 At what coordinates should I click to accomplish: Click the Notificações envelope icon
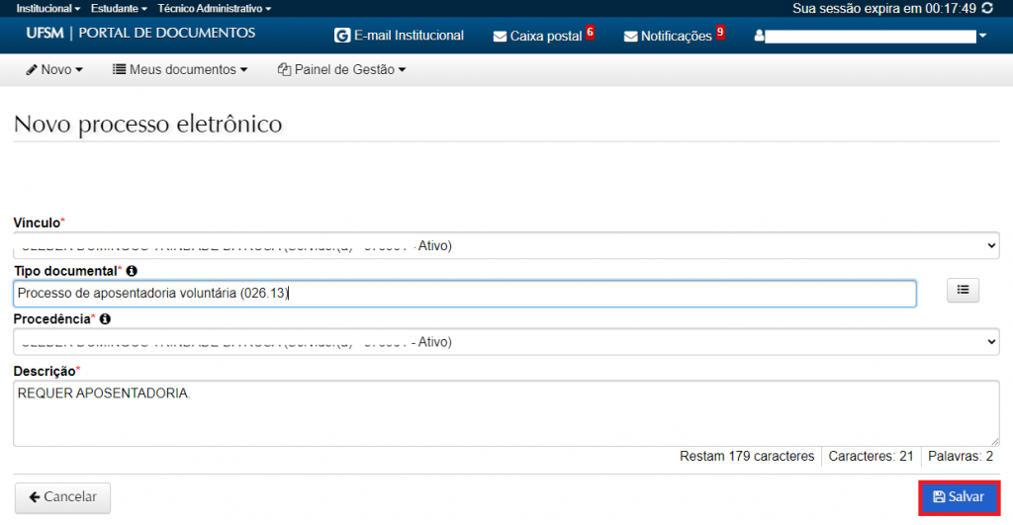(631, 37)
